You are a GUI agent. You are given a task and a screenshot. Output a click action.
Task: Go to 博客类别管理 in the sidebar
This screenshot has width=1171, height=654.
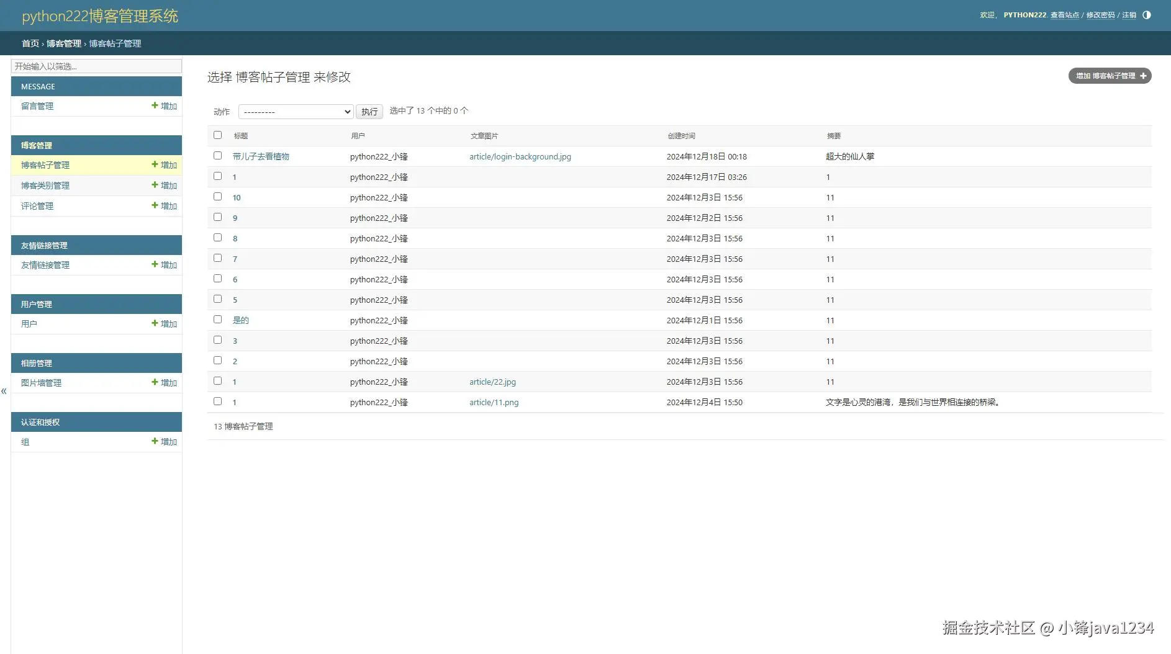coord(45,186)
